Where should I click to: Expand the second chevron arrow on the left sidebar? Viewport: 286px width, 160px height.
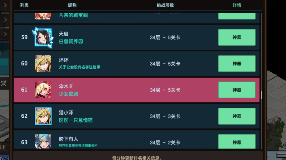pyautogui.click(x=5, y=20)
